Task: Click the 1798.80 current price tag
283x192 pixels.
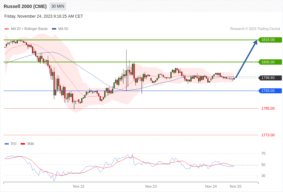Action: [270, 78]
